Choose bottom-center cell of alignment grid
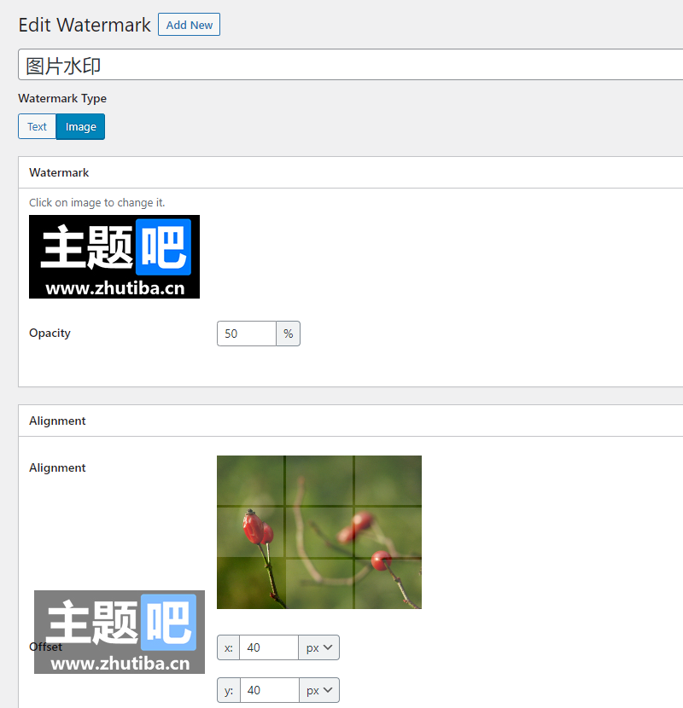 [319, 583]
